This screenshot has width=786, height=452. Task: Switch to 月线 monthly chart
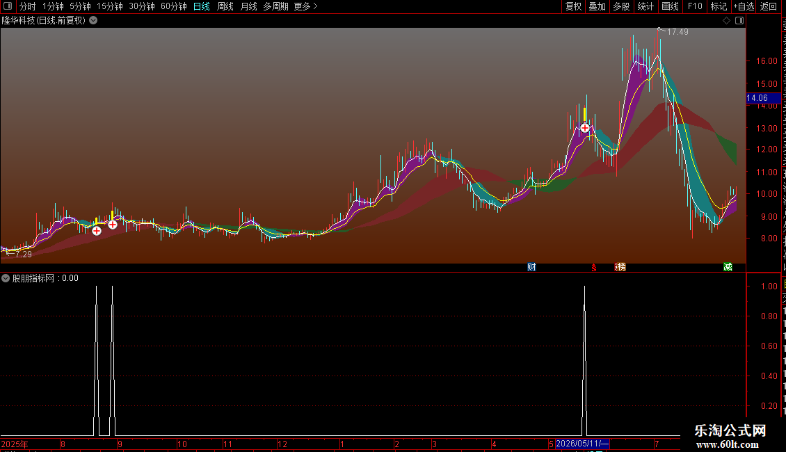click(x=248, y=6)
